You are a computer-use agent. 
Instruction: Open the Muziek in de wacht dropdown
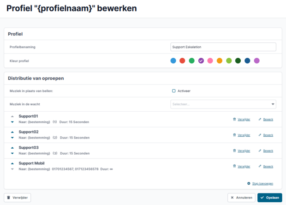223,104
